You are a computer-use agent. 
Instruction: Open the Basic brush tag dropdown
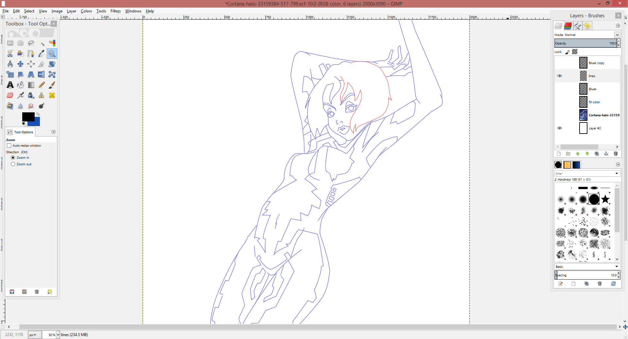tap(617, 266)
